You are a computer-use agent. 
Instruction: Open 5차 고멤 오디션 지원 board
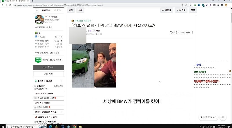pos(45,98)
